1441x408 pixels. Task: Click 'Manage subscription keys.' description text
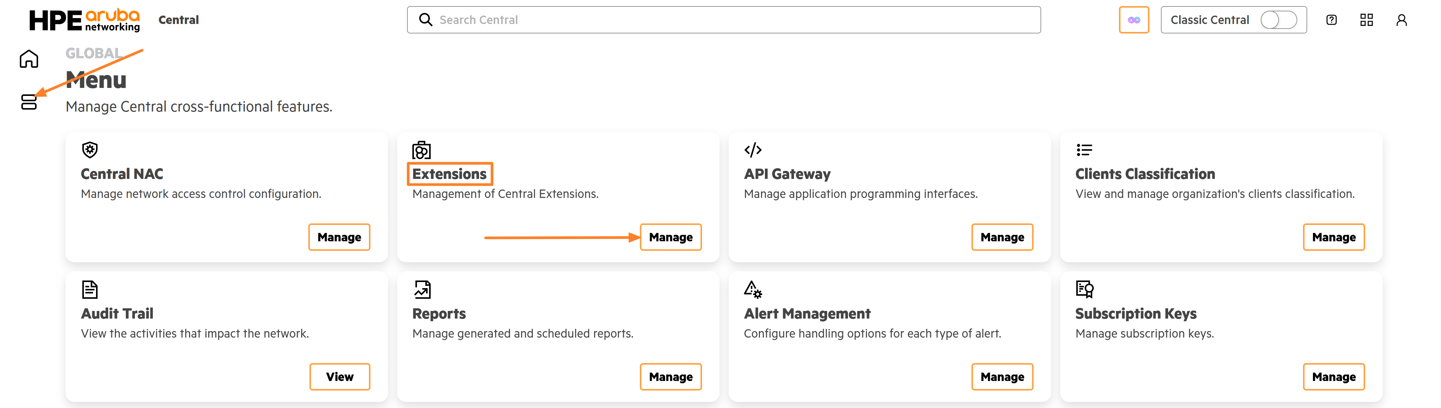pyautogui.click(x=1145, y=334)
